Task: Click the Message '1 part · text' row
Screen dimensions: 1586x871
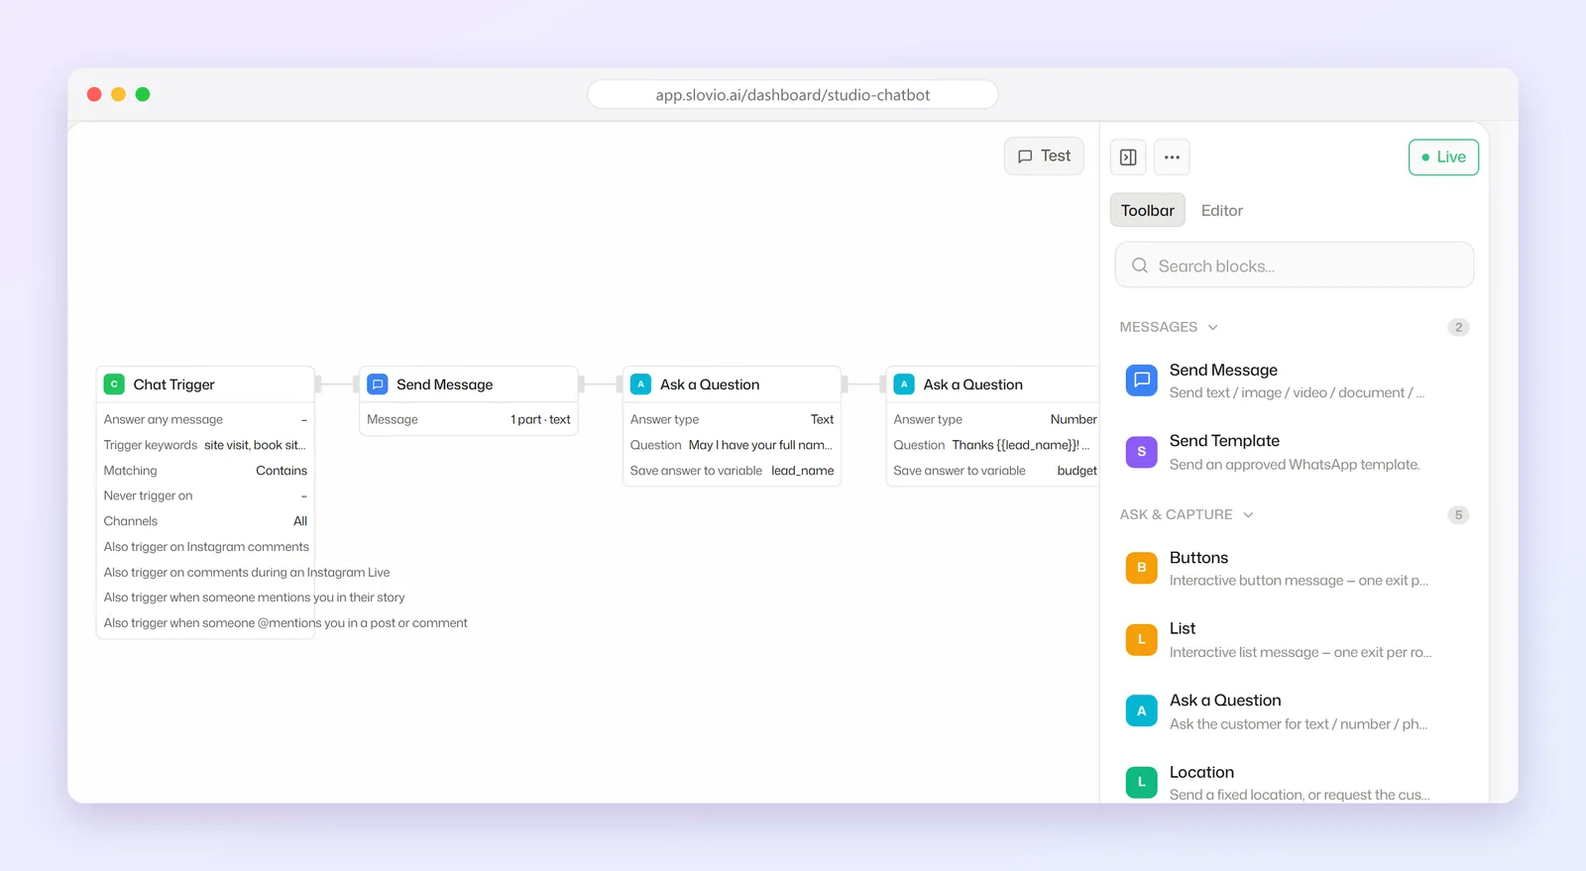Action: (x=468, y=419)
